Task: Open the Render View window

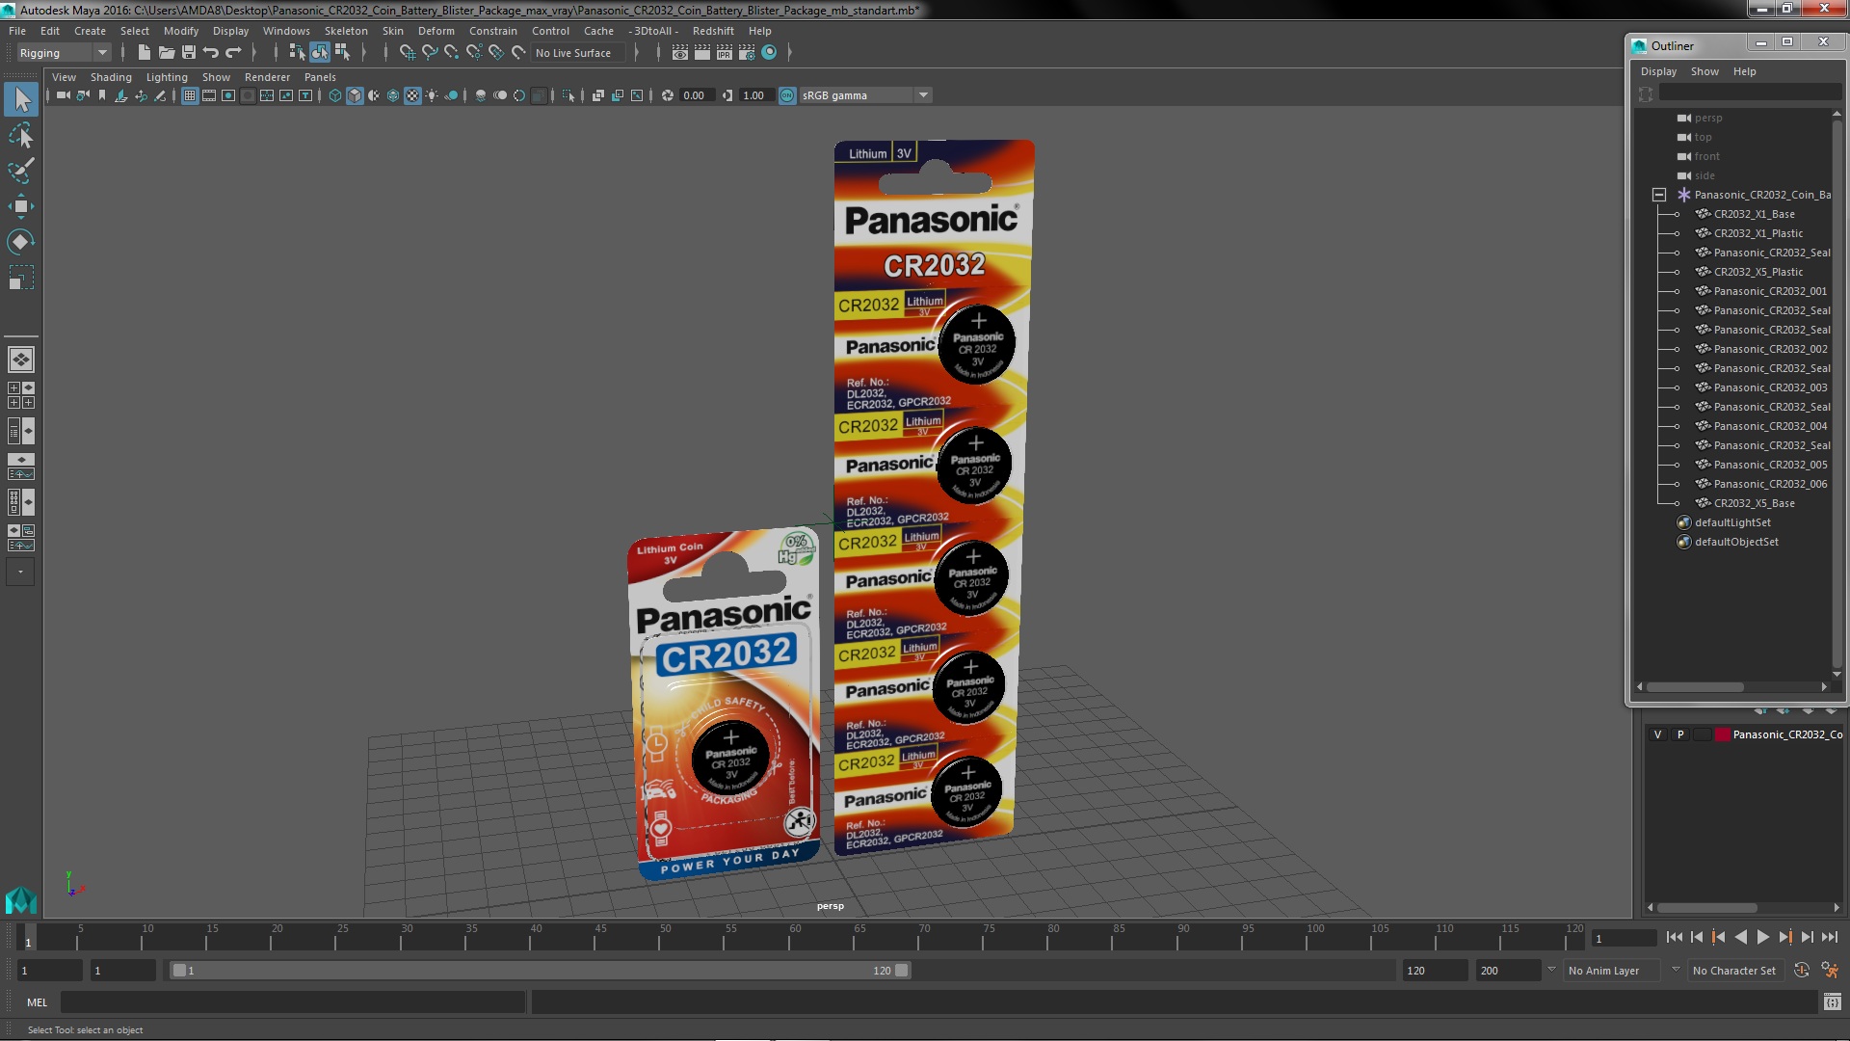Action: [680, 53]
